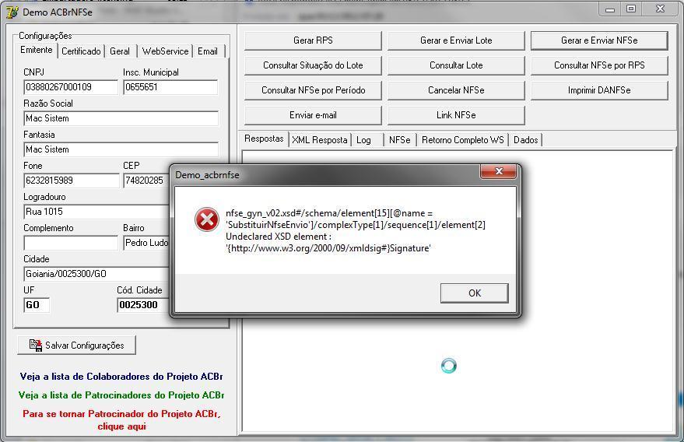Click Consultar NFSe por RPS button
The height and width of the screenshot is (442, 684).
click(x=599, y=65)
